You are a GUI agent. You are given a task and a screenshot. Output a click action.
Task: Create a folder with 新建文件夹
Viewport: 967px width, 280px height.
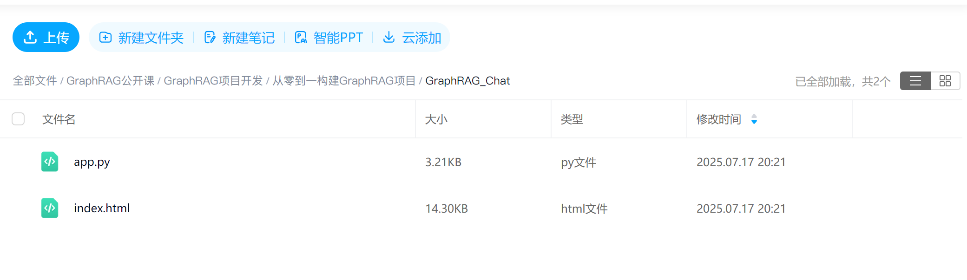[142, 38]
